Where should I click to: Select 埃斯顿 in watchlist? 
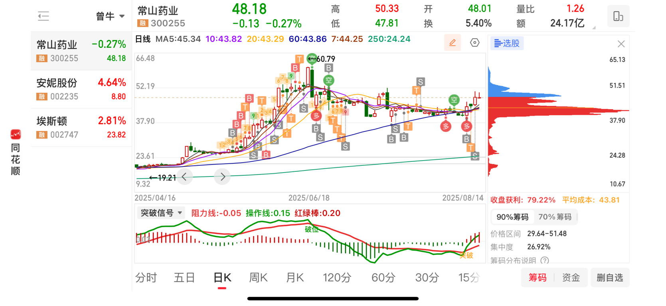tap(81, 127)
